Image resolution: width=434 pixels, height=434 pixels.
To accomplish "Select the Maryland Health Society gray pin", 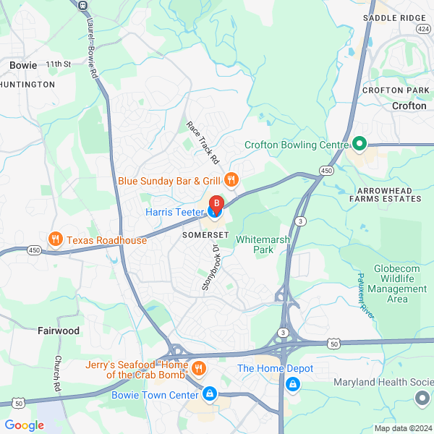I will pyautogui.click(x=422, y=399).
